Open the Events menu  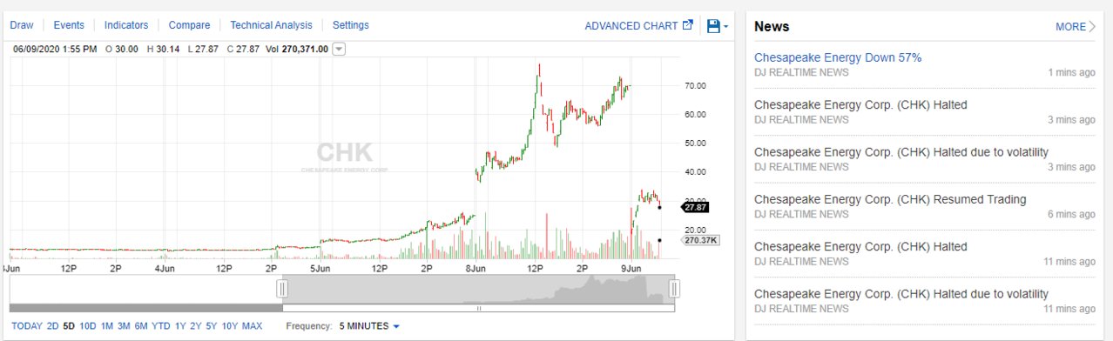tap(69, 25)
